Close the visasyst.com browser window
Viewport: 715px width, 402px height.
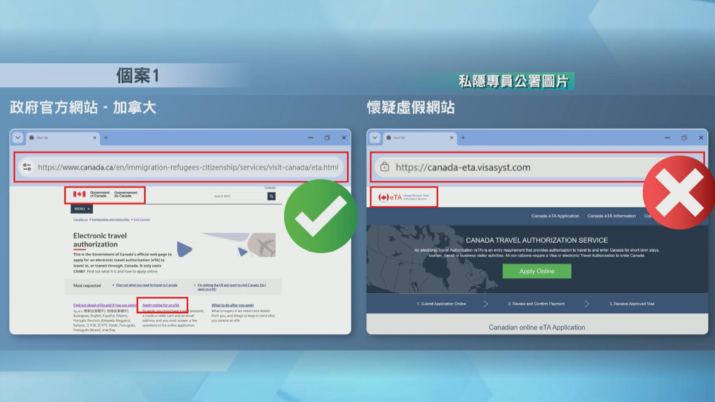pyautogui.click(x=701, y=138)
